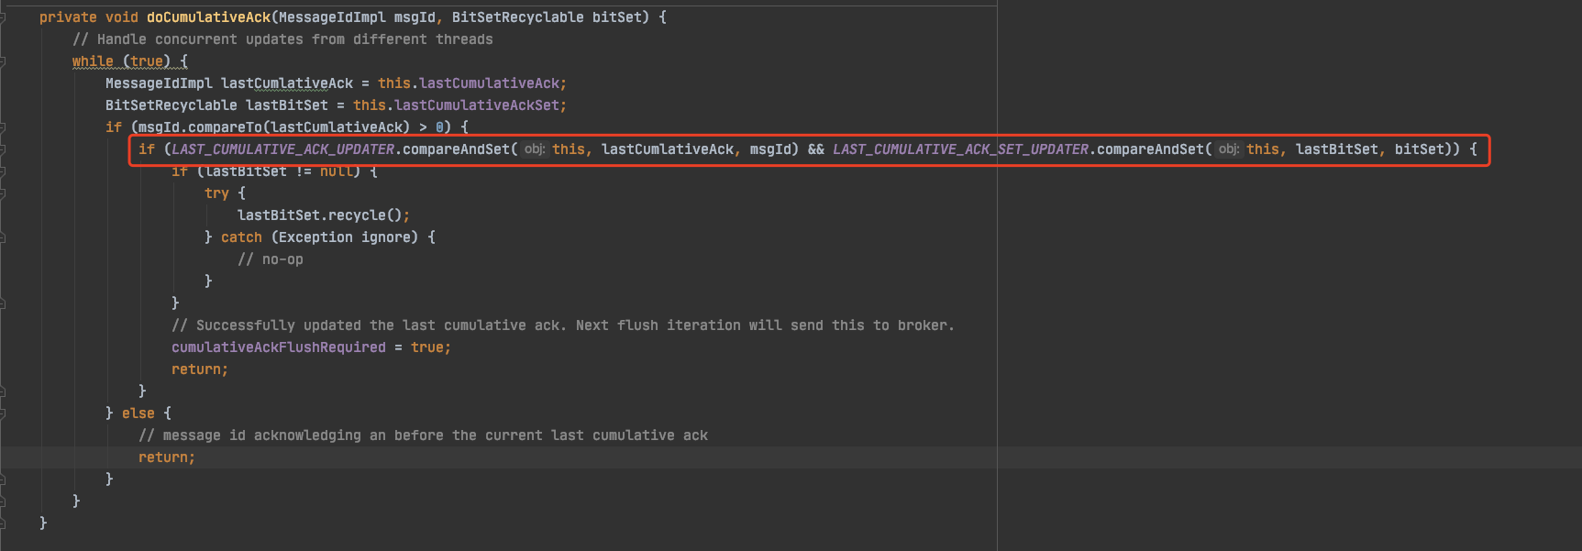Click the while keyword
This screenshot has width=1582, height=551.
[x=93, y=61]
